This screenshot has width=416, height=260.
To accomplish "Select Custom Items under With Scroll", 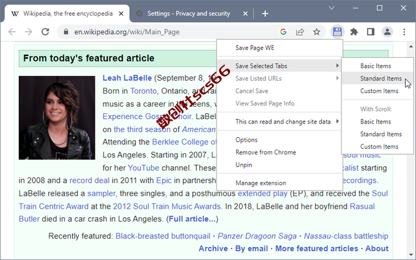I will click(378, 146).
